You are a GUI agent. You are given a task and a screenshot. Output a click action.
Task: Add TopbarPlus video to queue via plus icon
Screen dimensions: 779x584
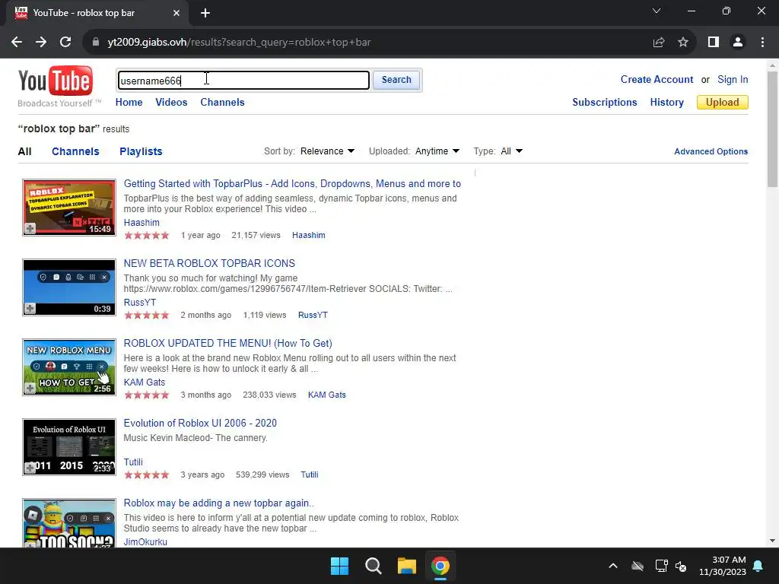coord(30,228)
